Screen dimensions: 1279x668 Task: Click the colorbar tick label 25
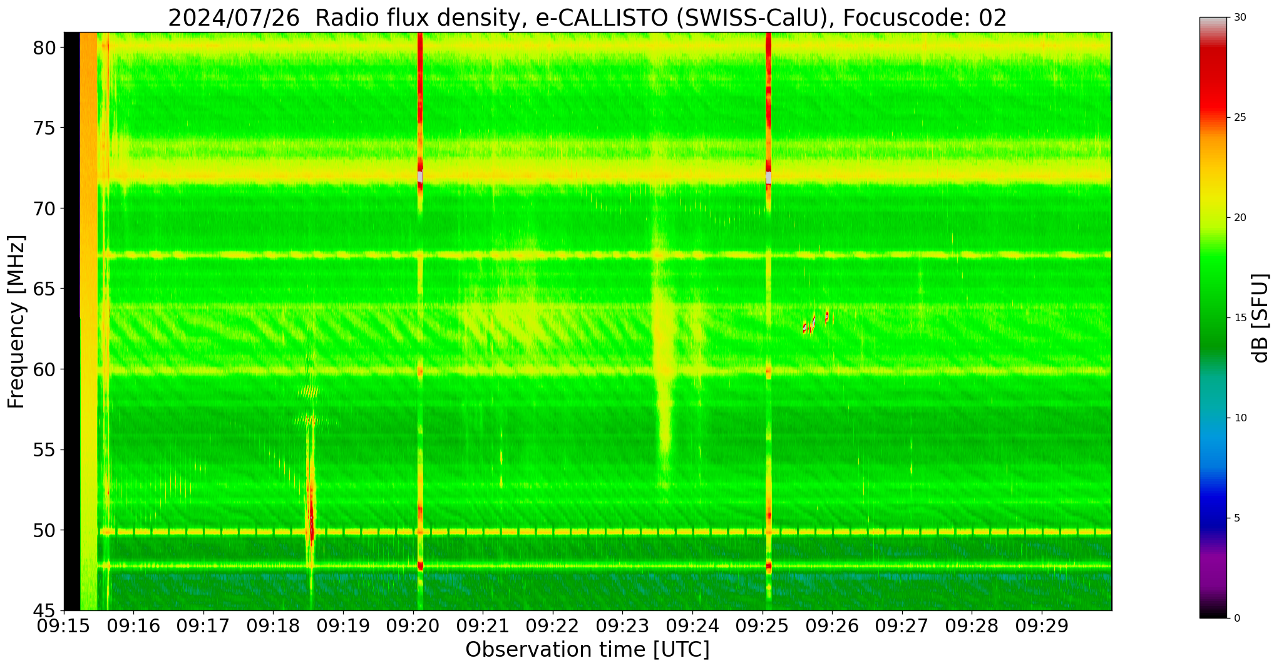[x=1239, y=117]
